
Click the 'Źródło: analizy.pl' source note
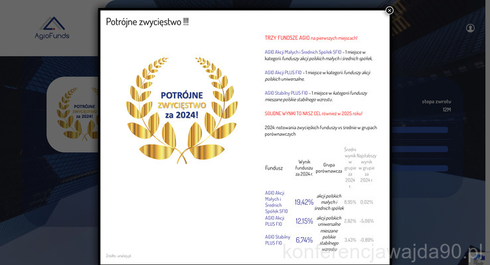point(118,256)
